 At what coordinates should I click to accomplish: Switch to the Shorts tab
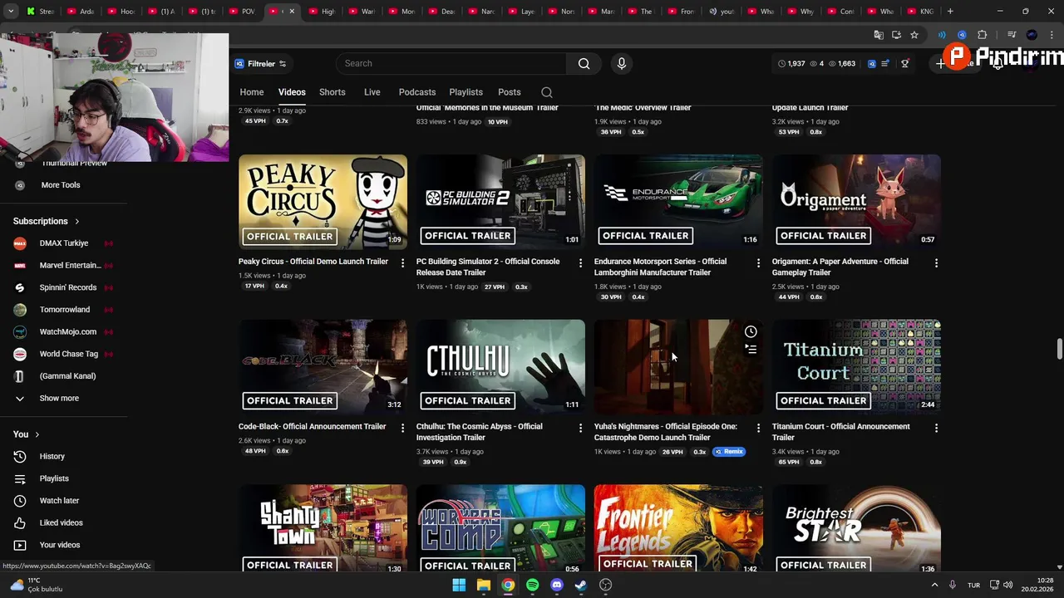[332, 92]
